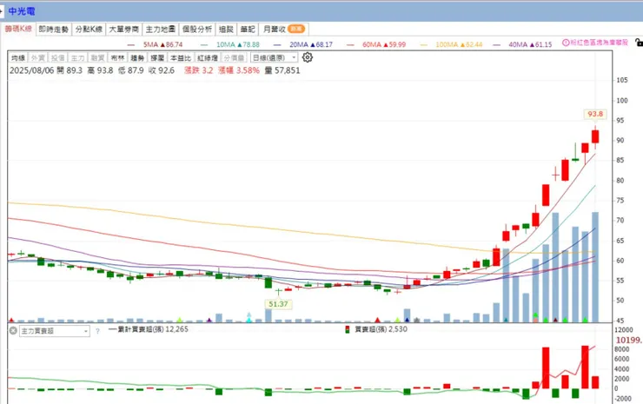Click the 量 57,851 volume value
643x404 pixels.
(x=282, y=70)
